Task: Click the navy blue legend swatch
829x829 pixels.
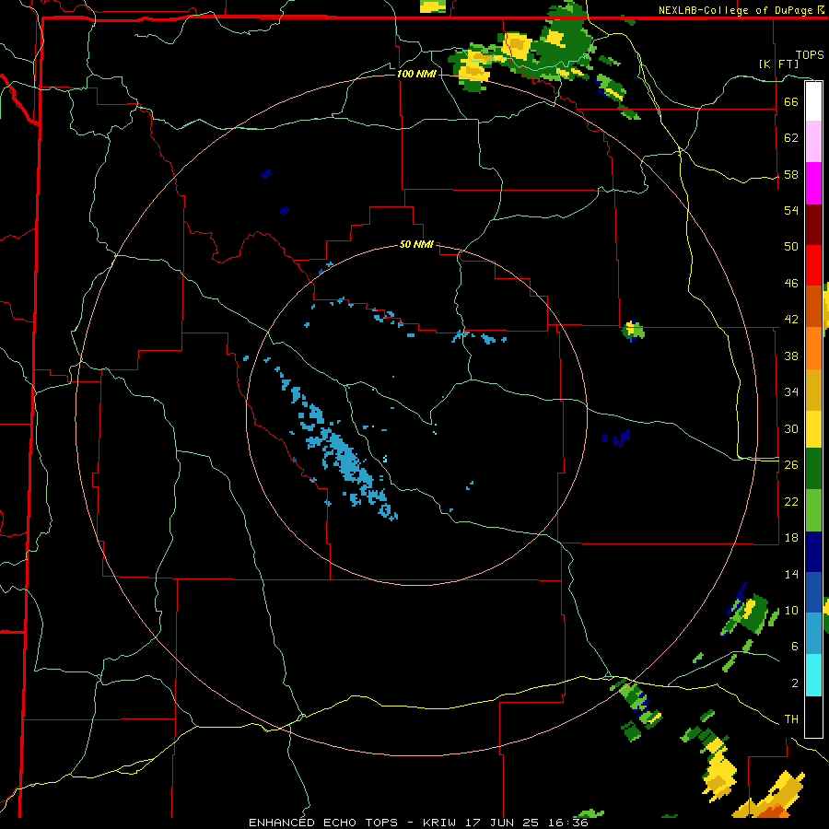Action: [813, 552]
